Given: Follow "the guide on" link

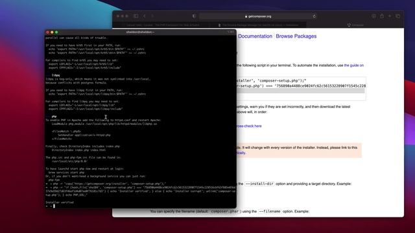Looking at the screenshot, I should [354, 65].
